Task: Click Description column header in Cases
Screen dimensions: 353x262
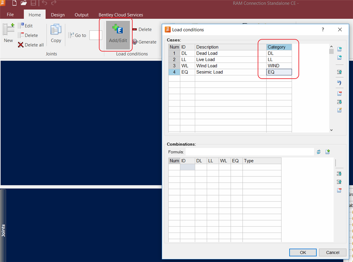Action: pyautogui.click(x=230, y=47)
